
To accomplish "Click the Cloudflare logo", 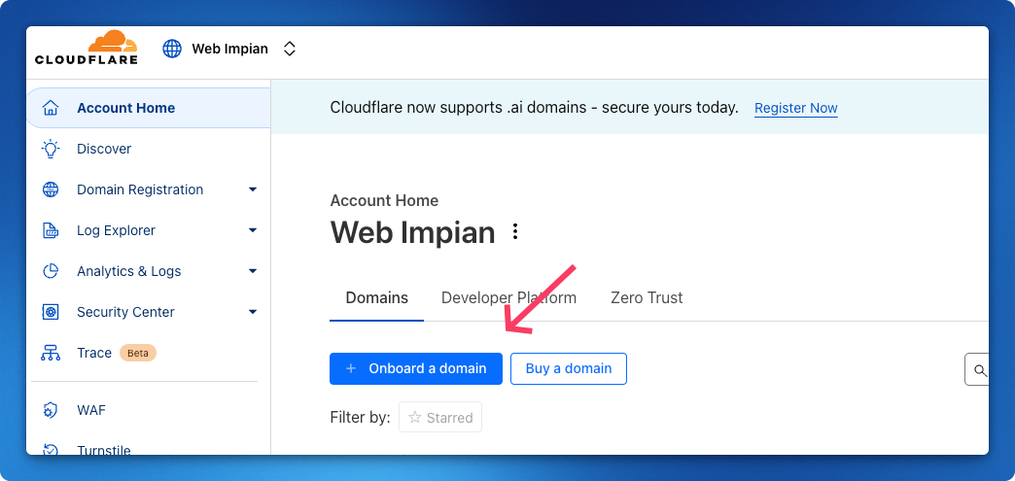I will click(x=87, y=48).
